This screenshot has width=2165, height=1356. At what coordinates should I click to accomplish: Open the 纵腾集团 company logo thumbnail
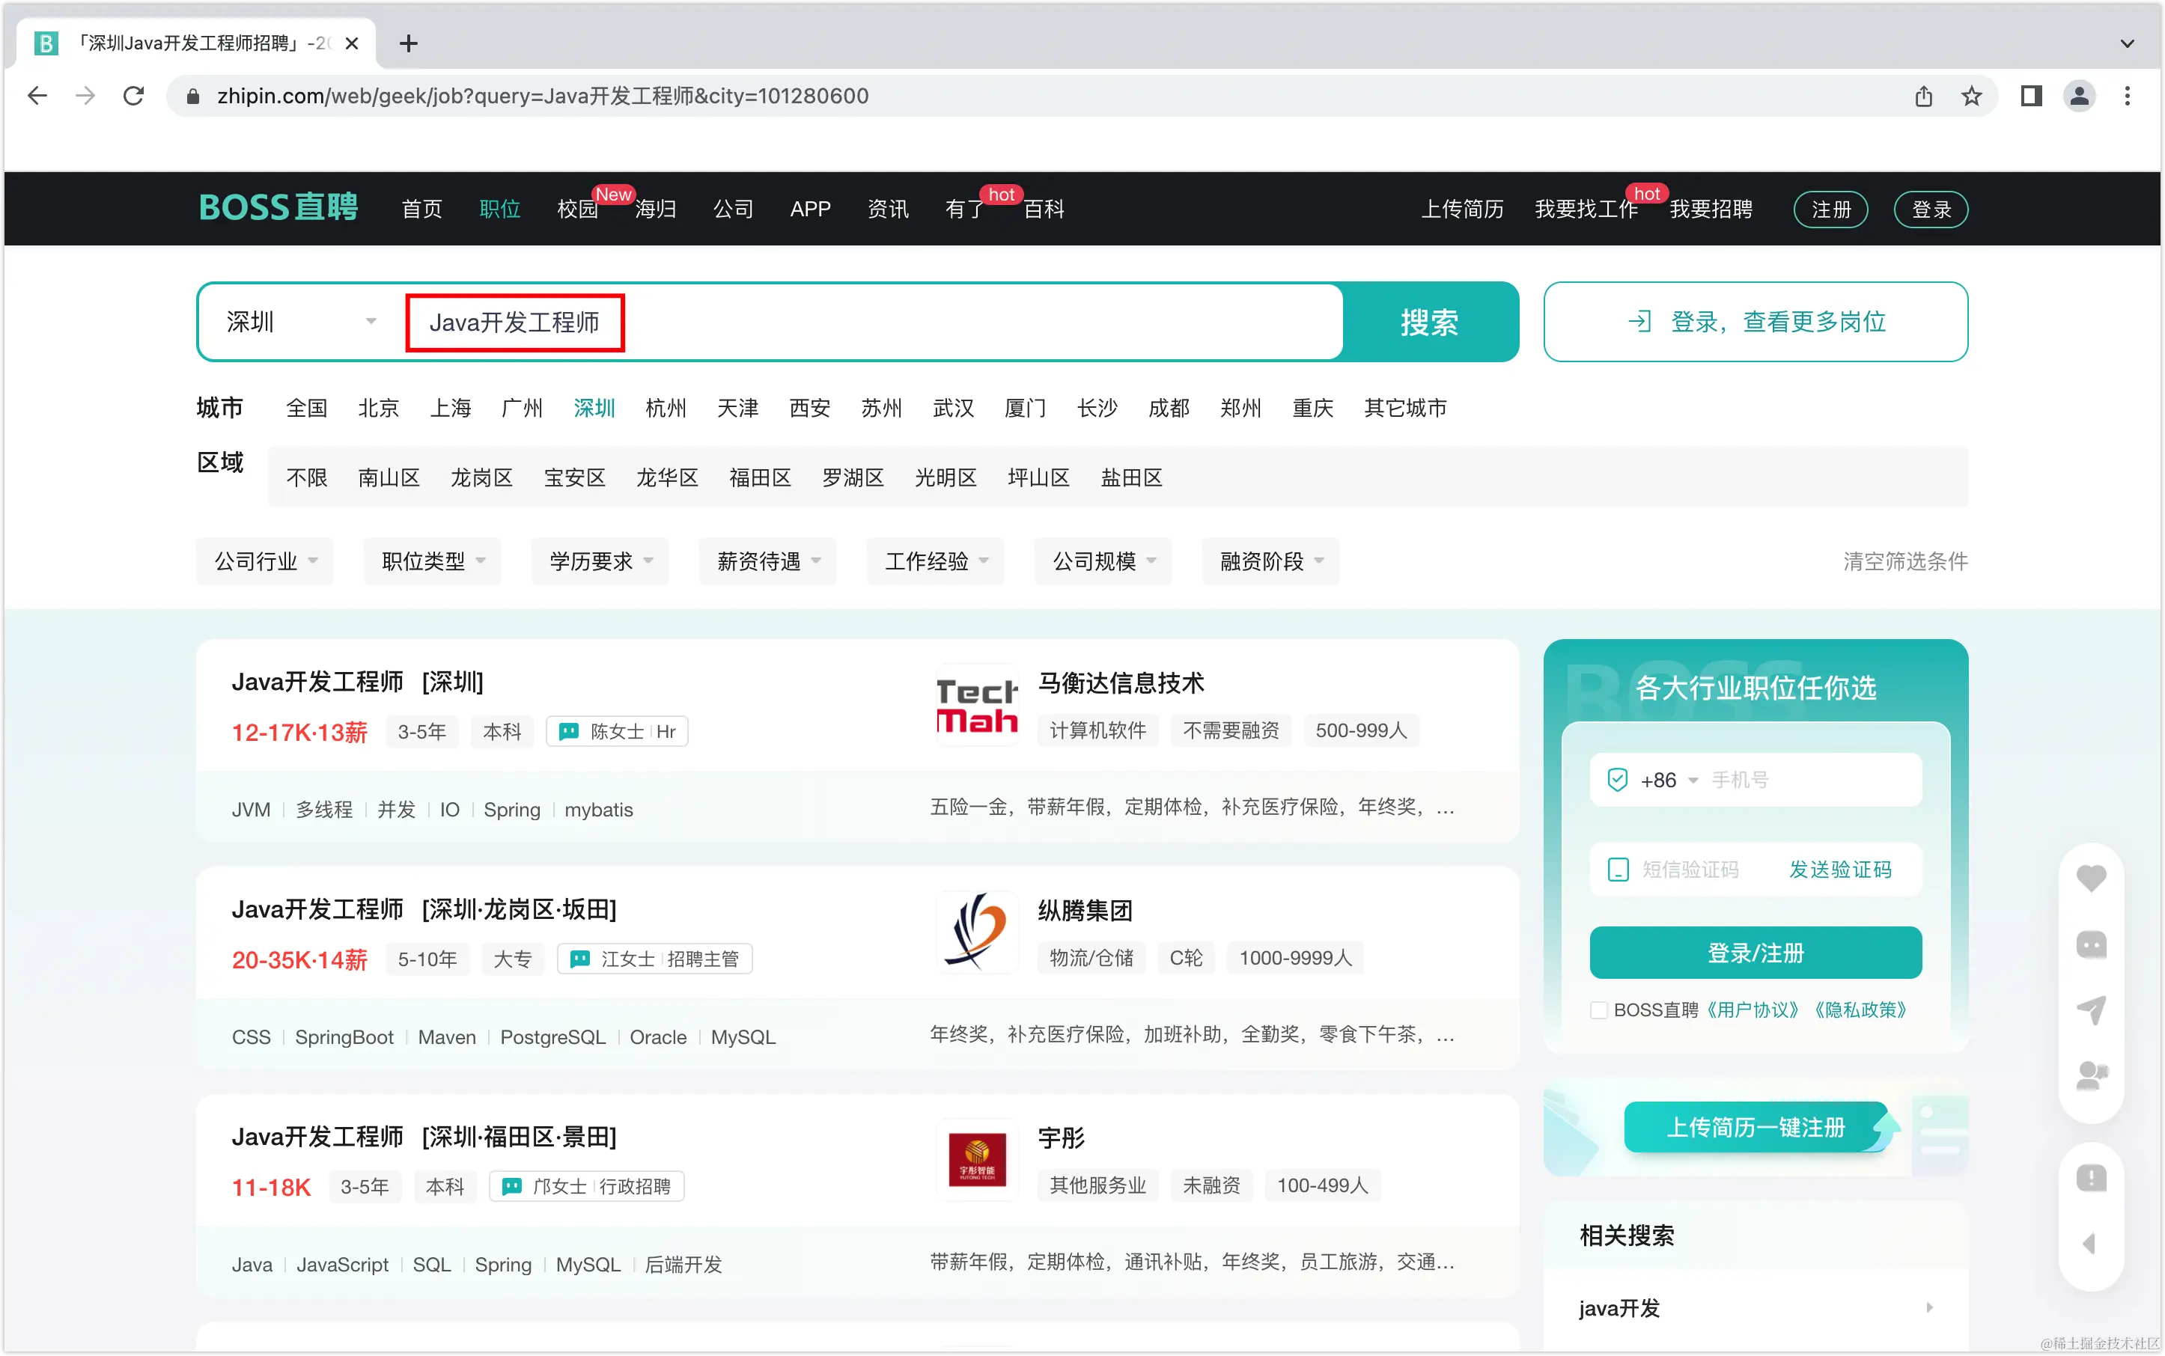click(x=976, y=932)
